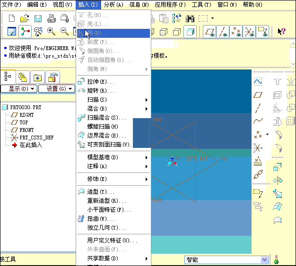
Task: Click the revolve tool icon in right toolbar
Action: click(278, 180)
